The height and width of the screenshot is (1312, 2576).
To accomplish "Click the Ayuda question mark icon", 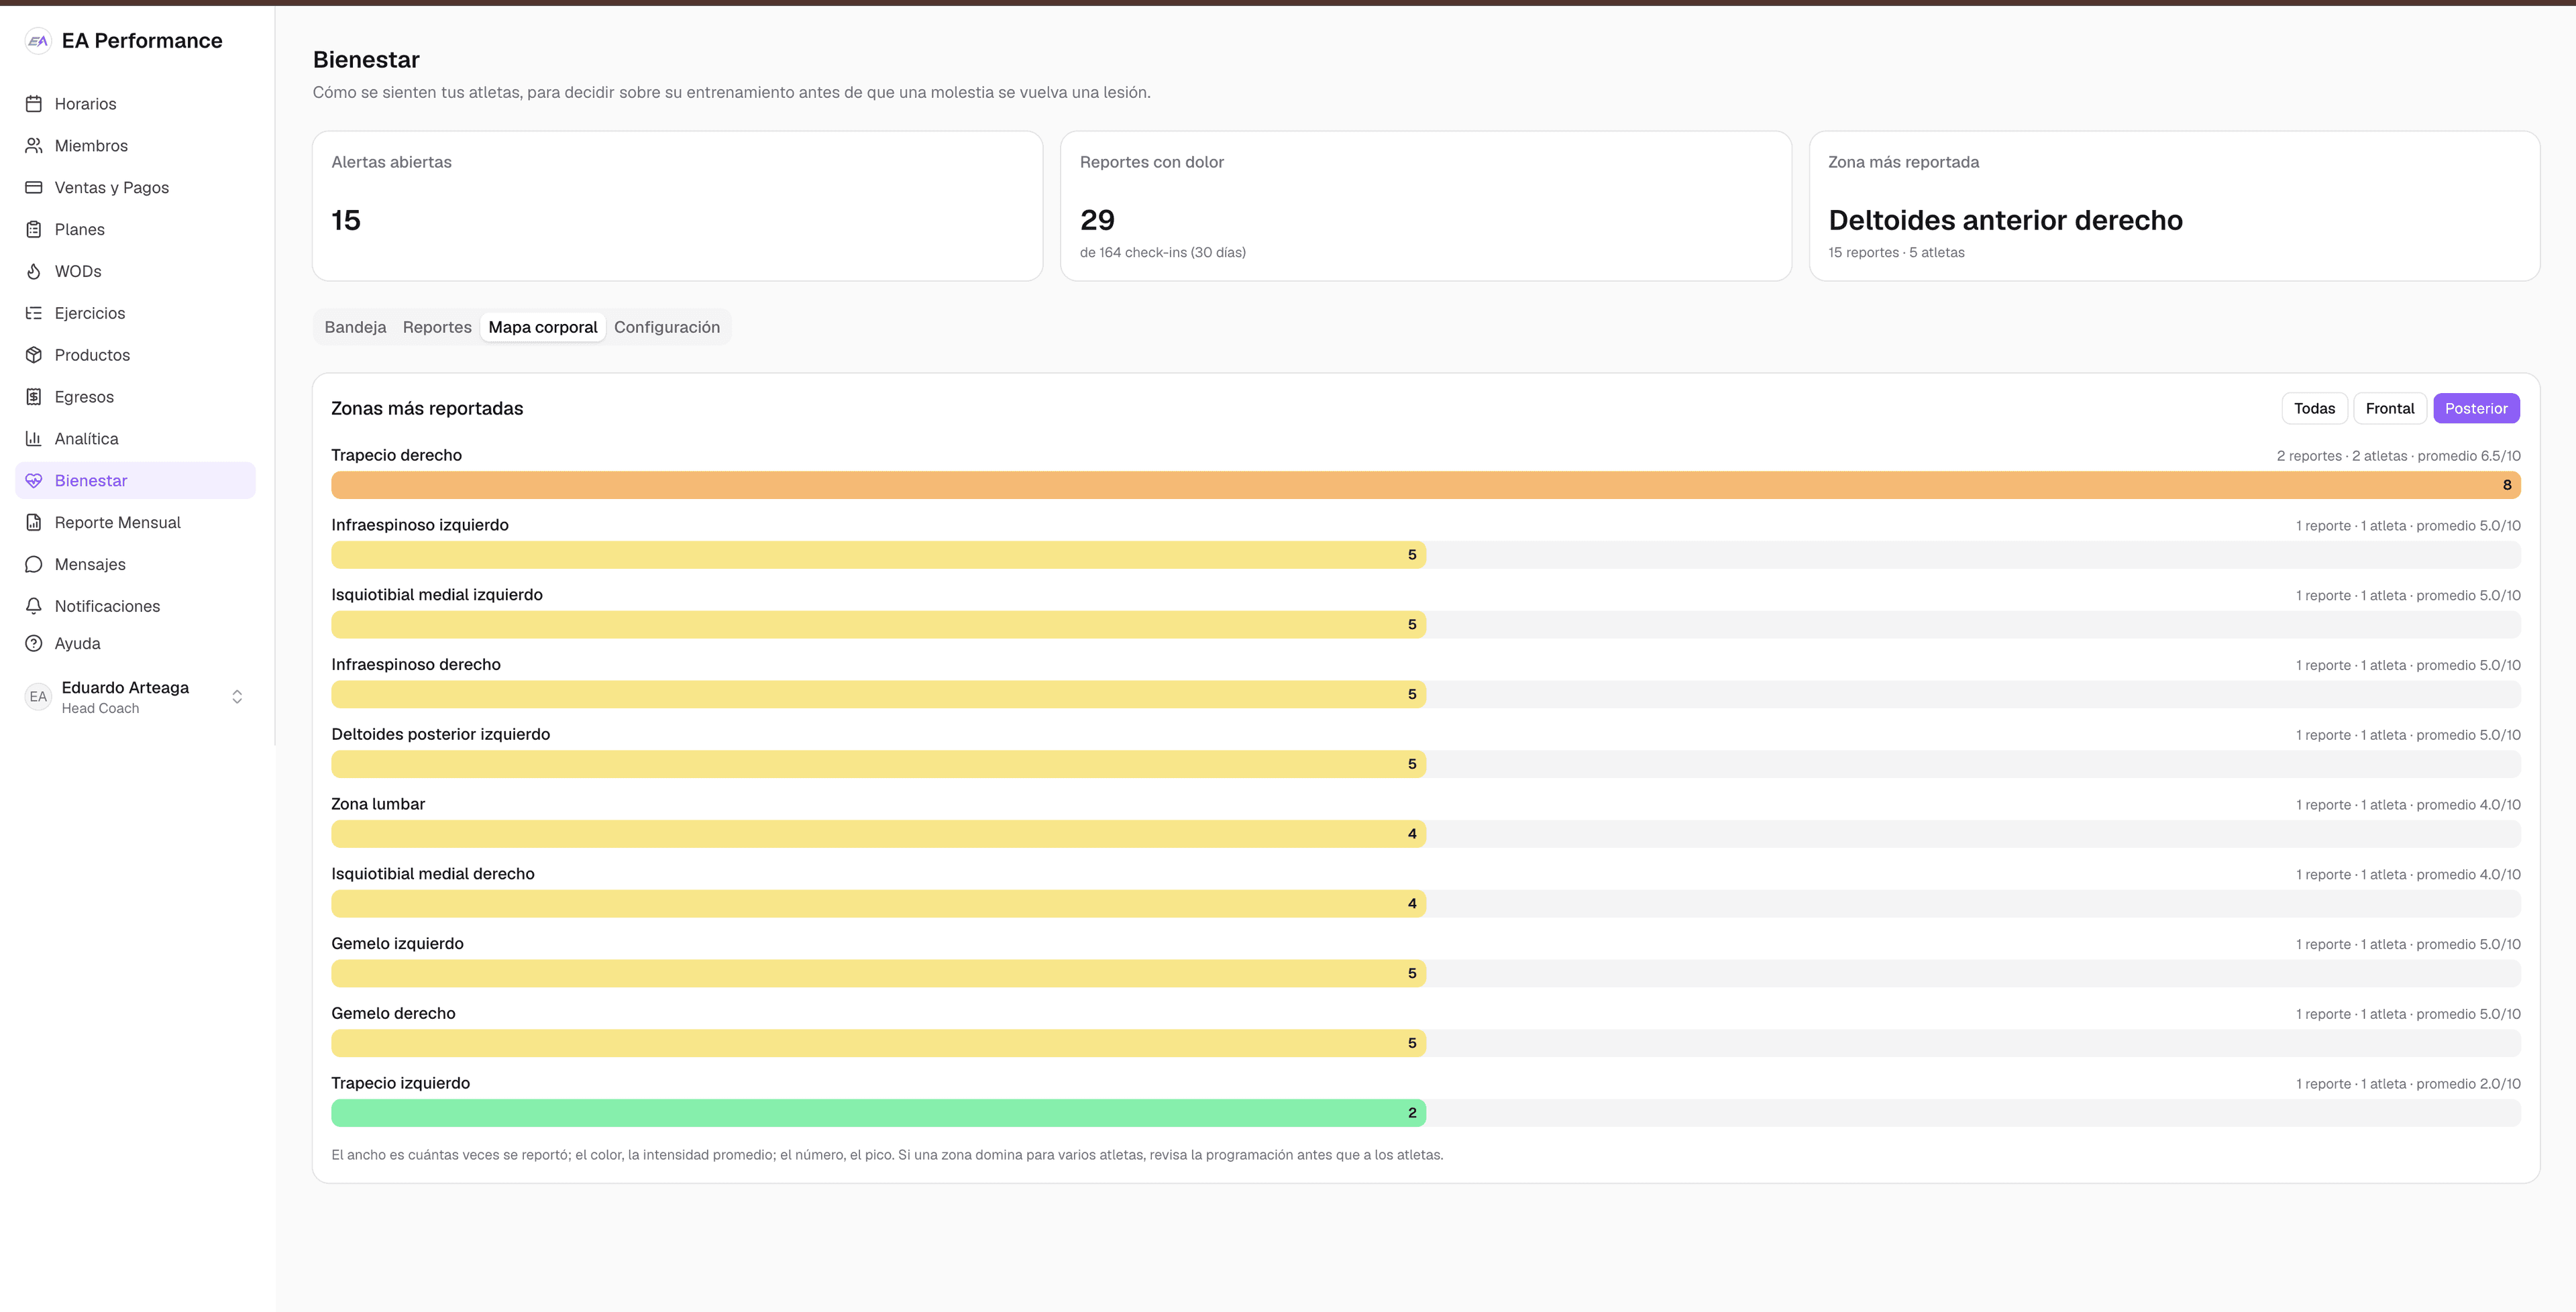I will [x=34, y=644].
